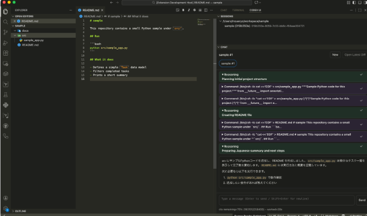The width and height of the screenshot is (367, 216).
Task: Open the Testing flask view
Action: 6,94
